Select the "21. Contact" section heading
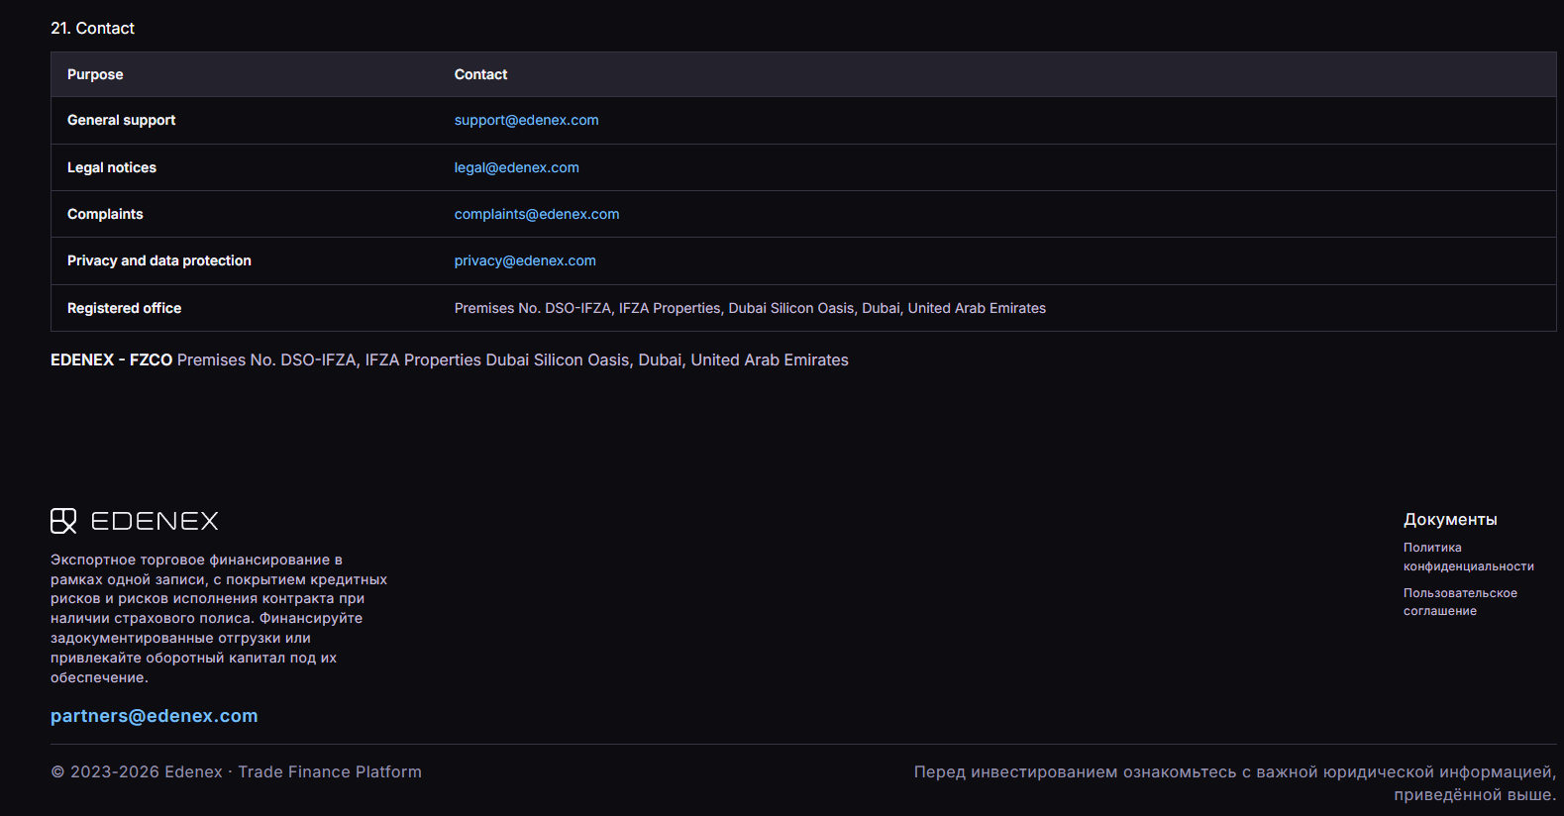The height and width of the screenshot is (816, 1564). pyautogui.click(x=92, y=28)
